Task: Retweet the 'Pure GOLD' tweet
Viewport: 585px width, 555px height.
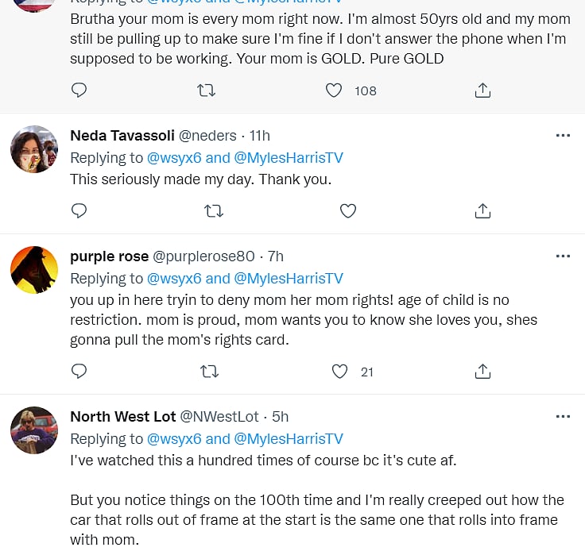Action: pyautogui.click(x=206, y=91)
